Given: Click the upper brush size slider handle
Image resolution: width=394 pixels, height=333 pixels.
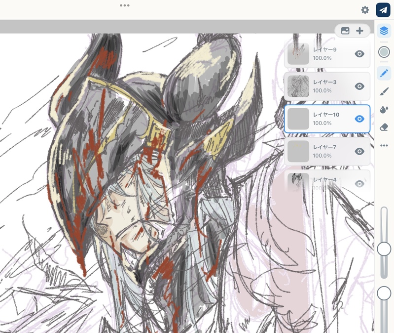Looking at the screenshot, I should coord(384,250).
